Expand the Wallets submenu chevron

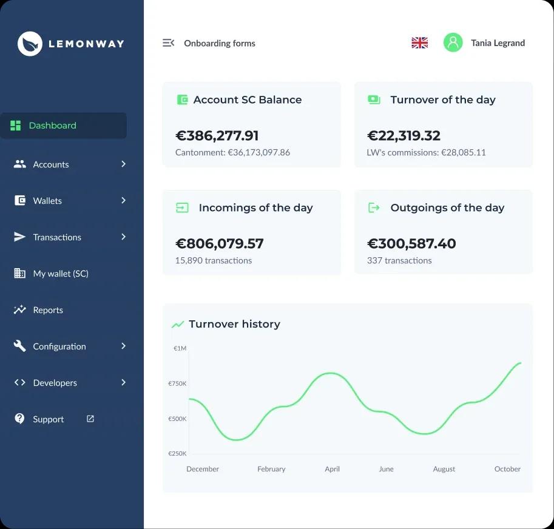tap(123, 201)
